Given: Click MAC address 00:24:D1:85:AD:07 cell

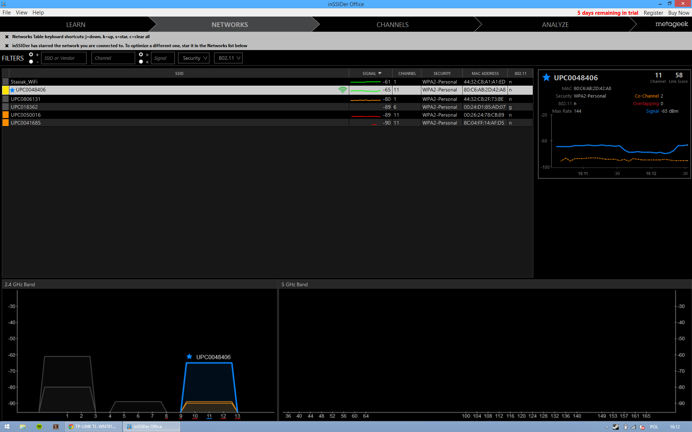Looking at the screenshot, I should 484,107.
